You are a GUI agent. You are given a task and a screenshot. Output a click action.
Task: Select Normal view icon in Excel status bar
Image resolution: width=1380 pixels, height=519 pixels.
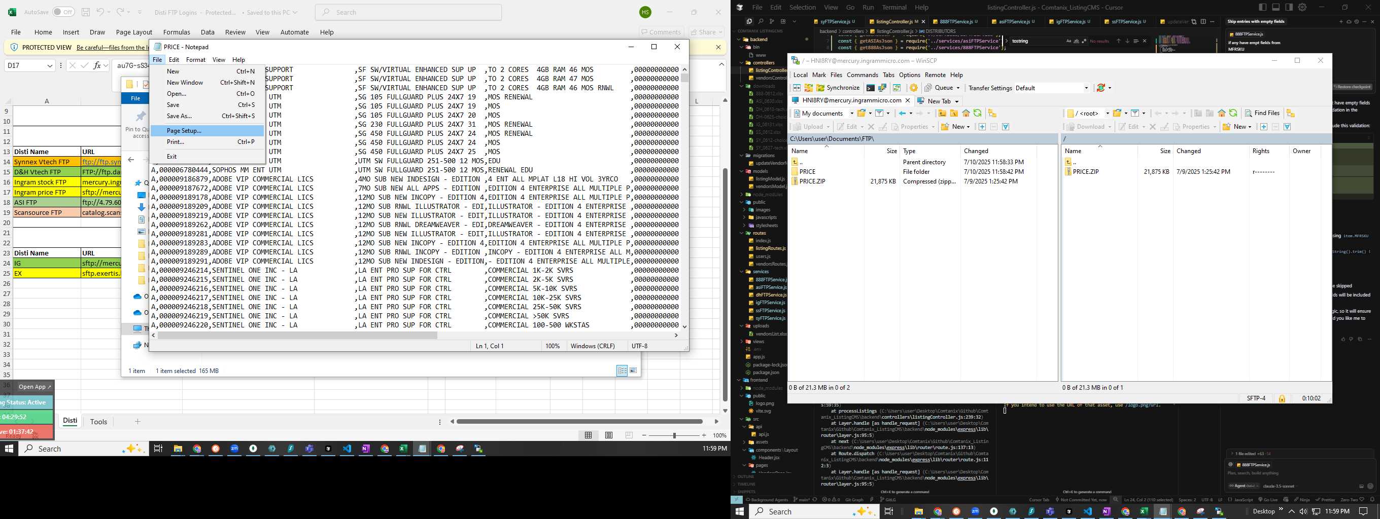588,435
